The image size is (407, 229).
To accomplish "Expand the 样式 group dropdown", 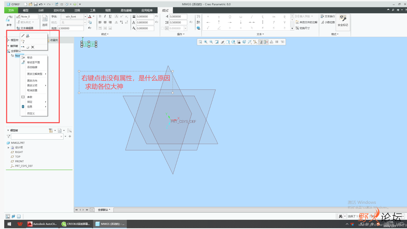I will tap(105, 34).
